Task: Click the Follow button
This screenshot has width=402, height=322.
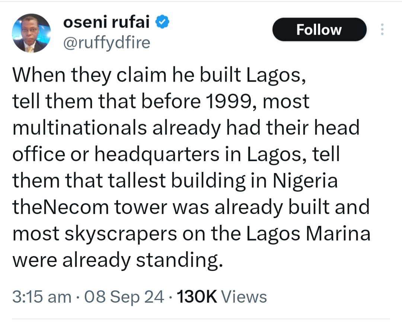Action: 319,30
